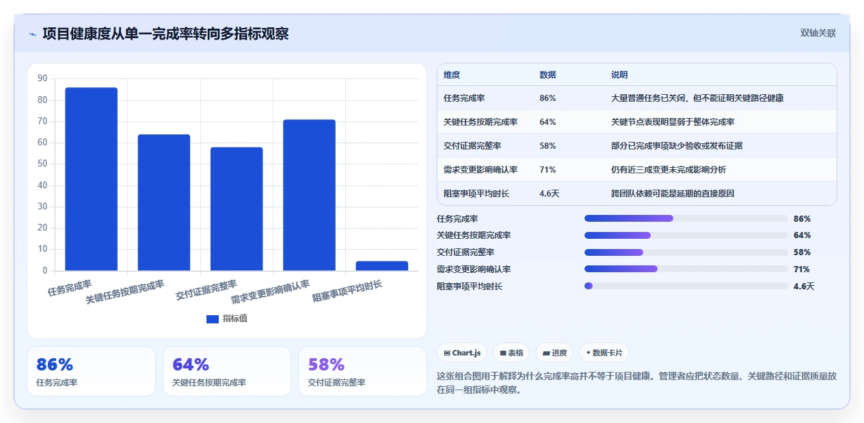The image size is (864, 423).
Task: Click the 71% label beside the progress bar
Action: [x=802, y=269]
